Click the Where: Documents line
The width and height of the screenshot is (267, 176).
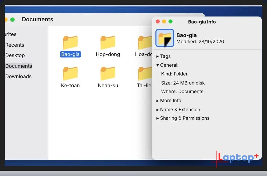(x=182, y=91)
